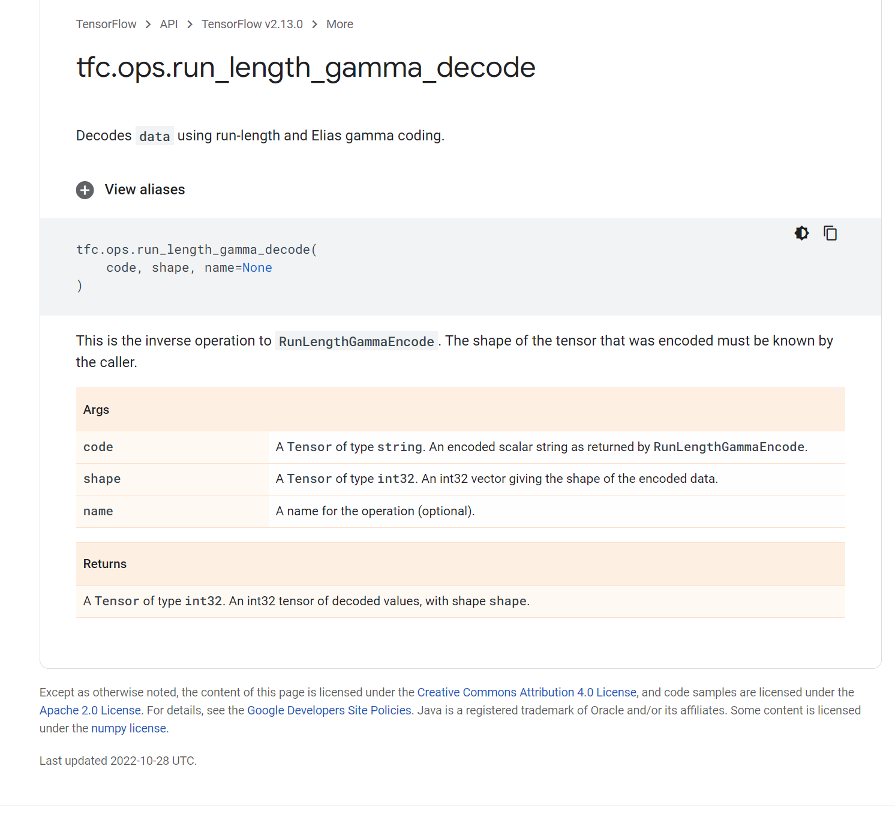
Task: Expand View aliases plus icon
Action: click(x=85, y=190)
